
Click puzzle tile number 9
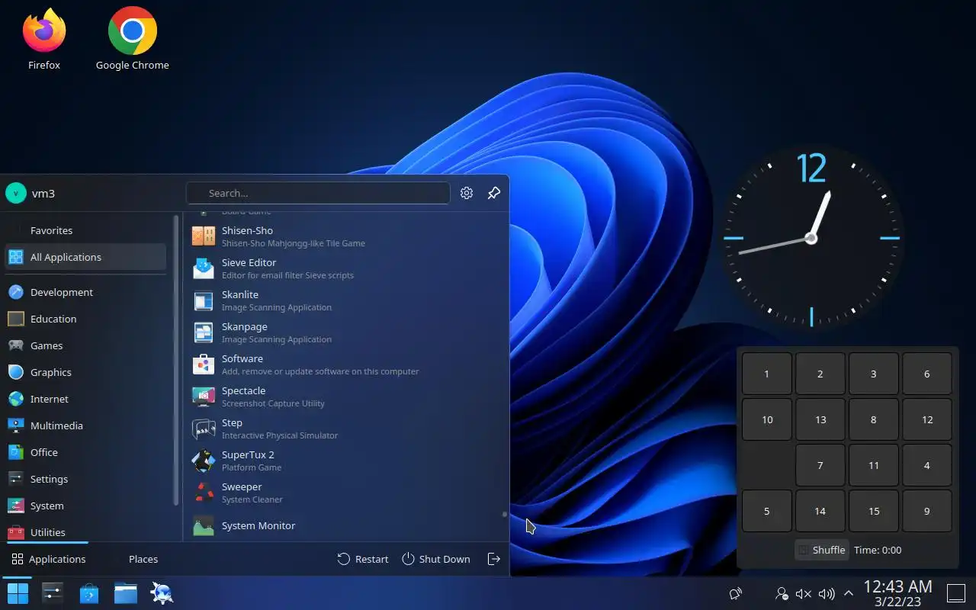(927, 511)
